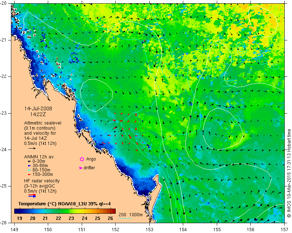Click the 'drifter' legend label
292x233 pixels.
coord(89,168)
